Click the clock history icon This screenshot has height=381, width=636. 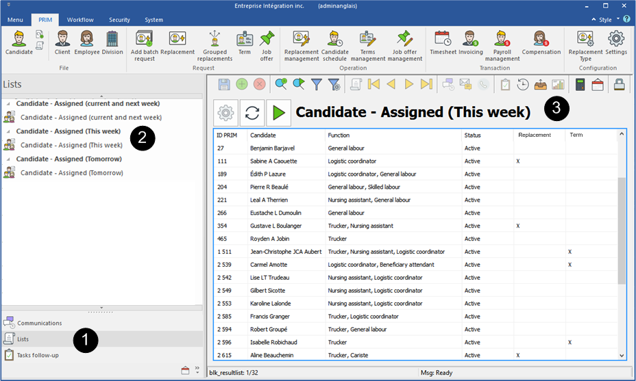coord(523,84)
